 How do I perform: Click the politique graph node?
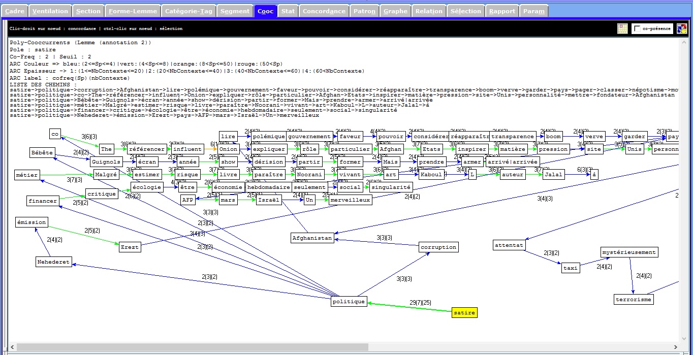point(349,302)
